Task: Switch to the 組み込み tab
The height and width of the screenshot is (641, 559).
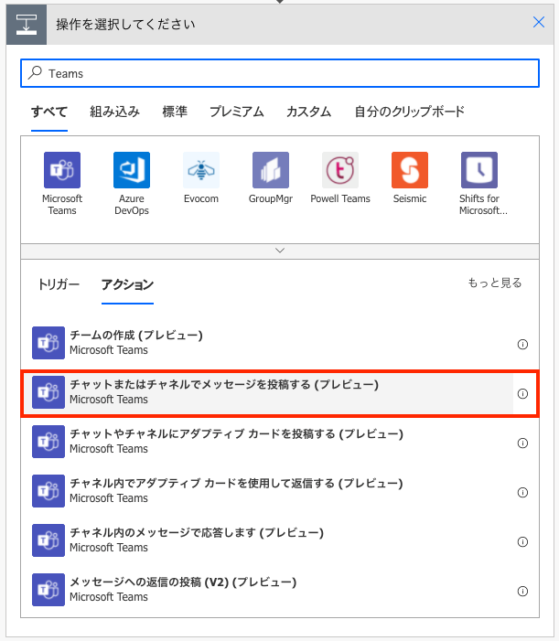Action: point(114,112)
